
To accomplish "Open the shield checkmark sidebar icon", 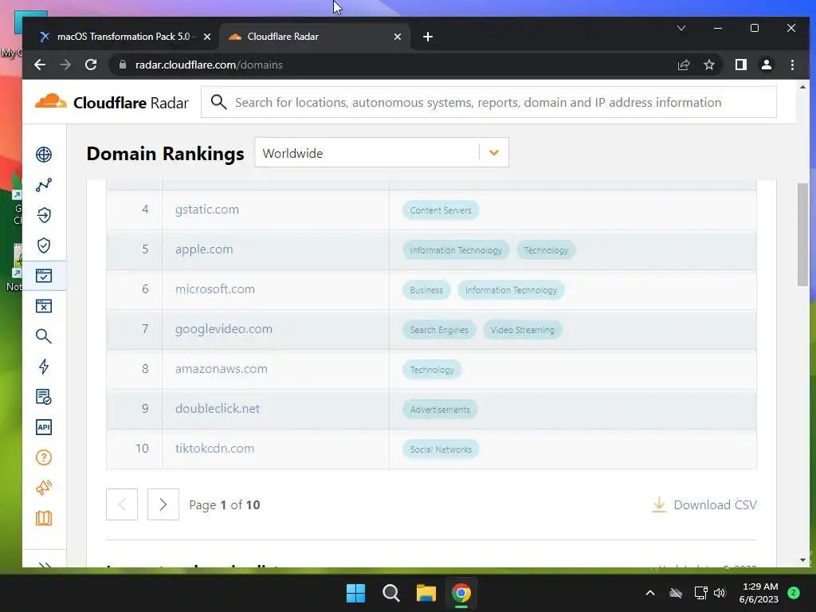I will pyautogui.click(x=44, y=245).
